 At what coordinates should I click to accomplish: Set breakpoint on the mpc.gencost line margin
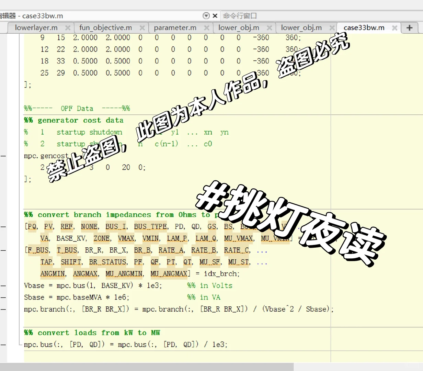3,156
